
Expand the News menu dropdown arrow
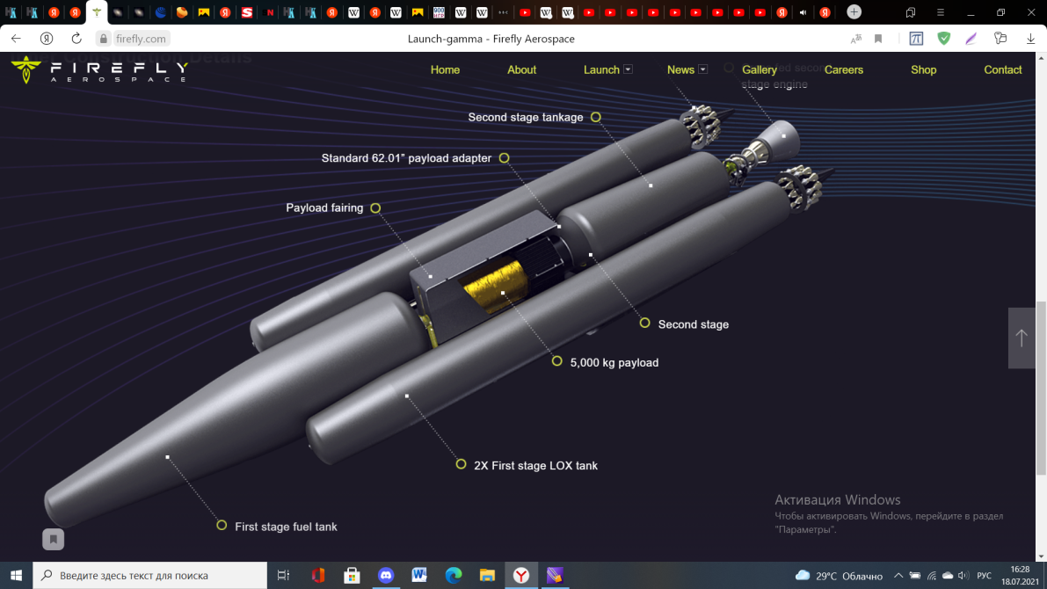[703, 69]
